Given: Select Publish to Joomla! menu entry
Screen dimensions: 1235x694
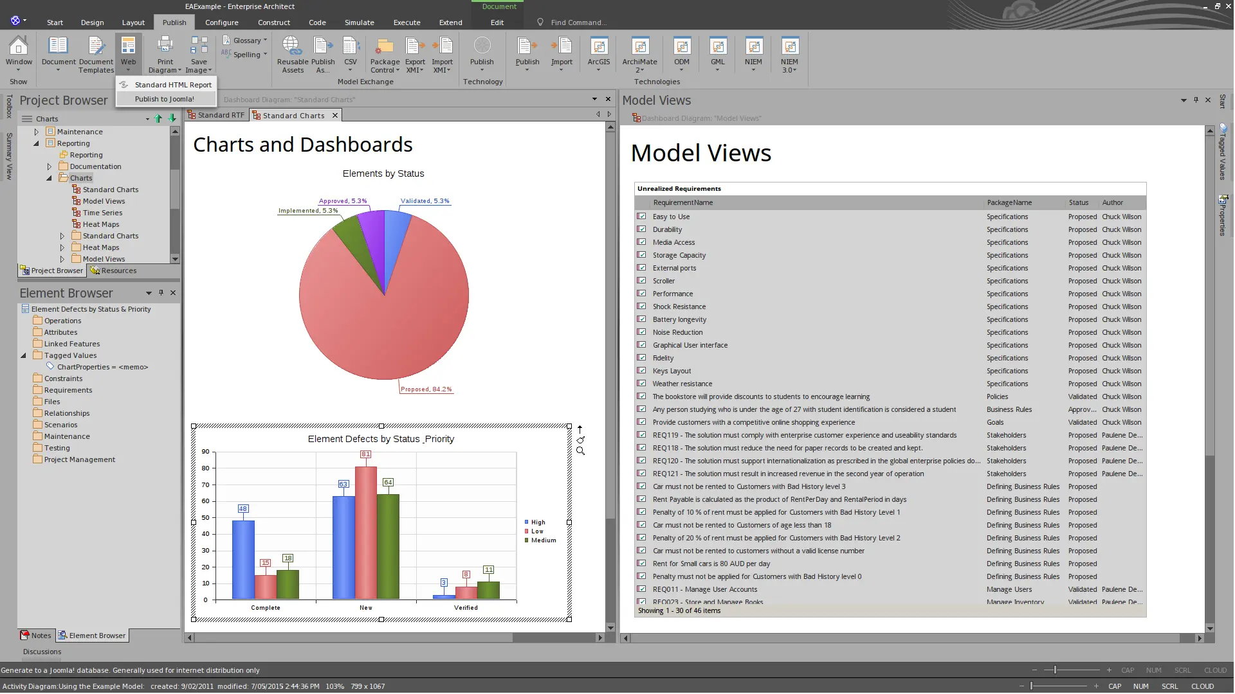Looking at the screenshot, I should point(164,99).
